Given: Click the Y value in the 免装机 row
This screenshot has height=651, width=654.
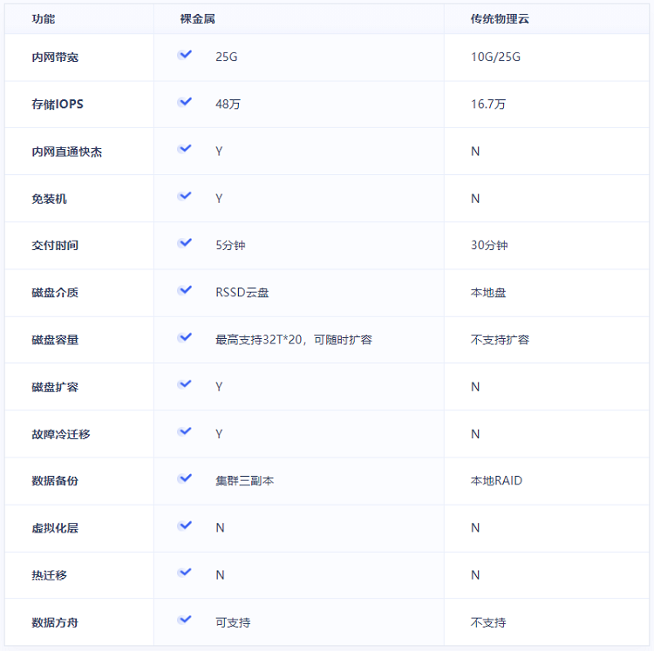Looking at the screenshot, I should [219, 199].
